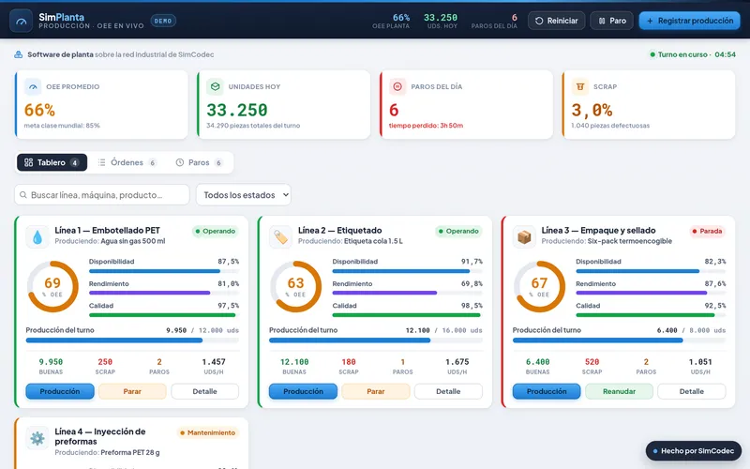Click the package box icon of Línea 3

point(524,237)
